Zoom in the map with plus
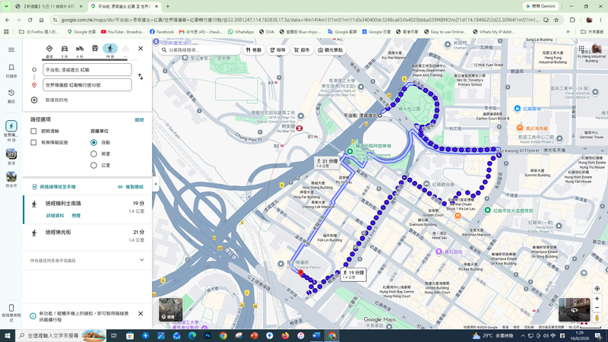 pyautogui.click(x=597, y=299)
